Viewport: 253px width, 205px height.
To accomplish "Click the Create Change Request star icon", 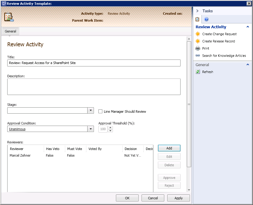I will [198, 34].
